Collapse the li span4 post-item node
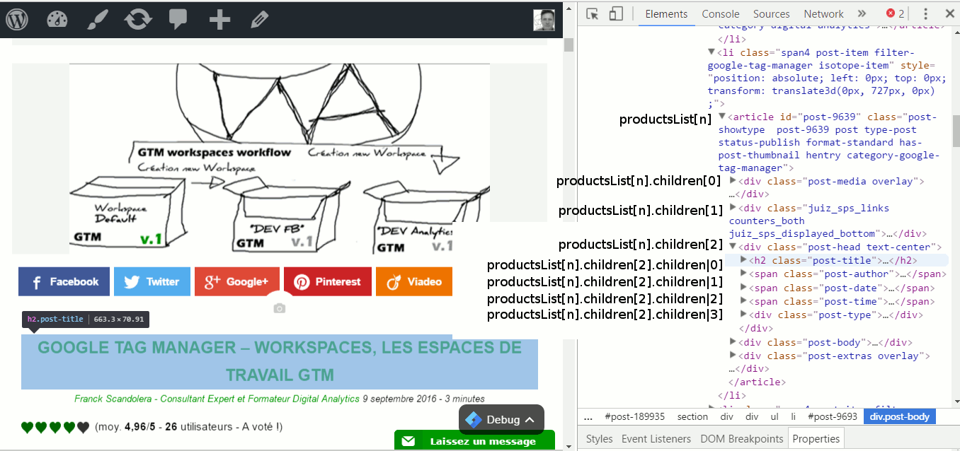Screen dimensions: 960x451 pos(712,52)
